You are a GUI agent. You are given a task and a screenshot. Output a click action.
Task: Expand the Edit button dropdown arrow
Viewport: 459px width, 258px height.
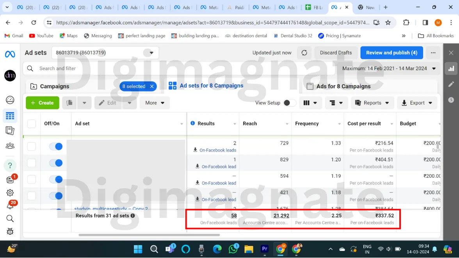point(130,103)
